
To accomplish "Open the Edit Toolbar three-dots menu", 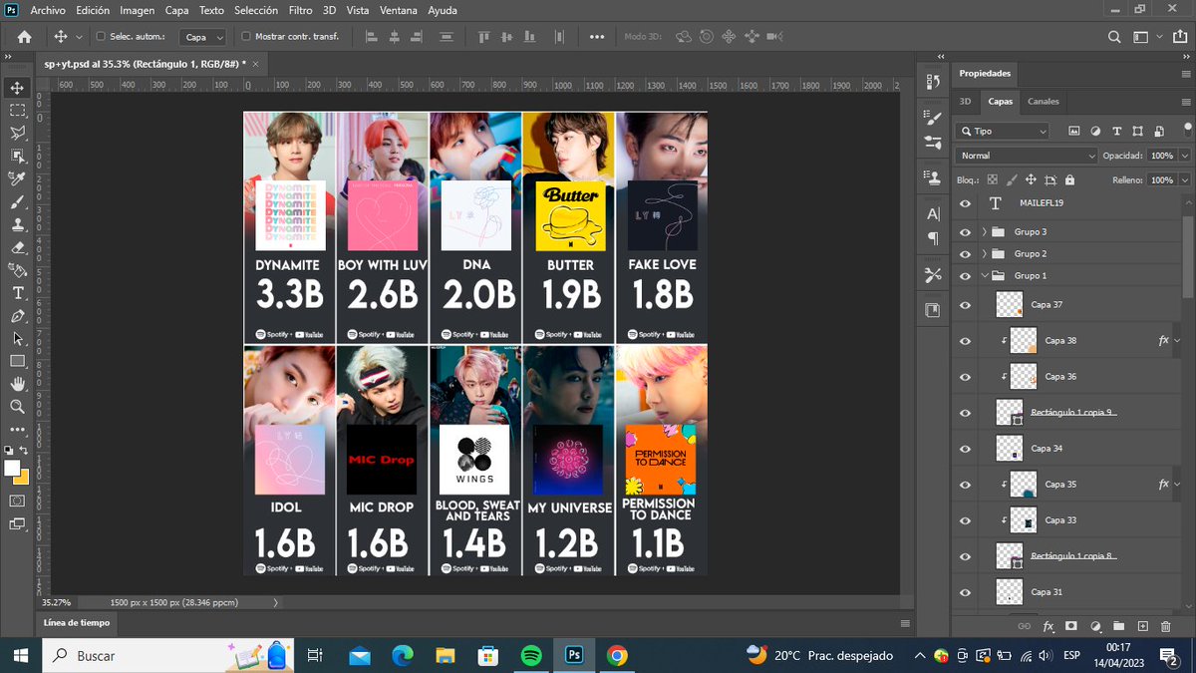I will (x=17, y=430).
